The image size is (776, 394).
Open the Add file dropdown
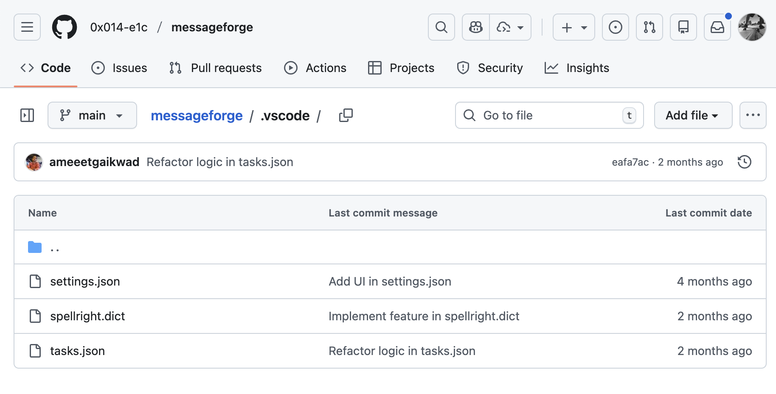pyautogui.click(x=693, y=115)
